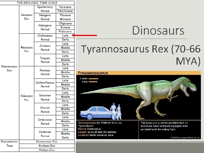
Task: Select the "Early" cell of the Ordovician Period
Action: click(65, 126)
